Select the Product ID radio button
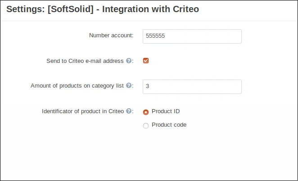298x181 pixels. pyautogui.click(x=146, y=112)
